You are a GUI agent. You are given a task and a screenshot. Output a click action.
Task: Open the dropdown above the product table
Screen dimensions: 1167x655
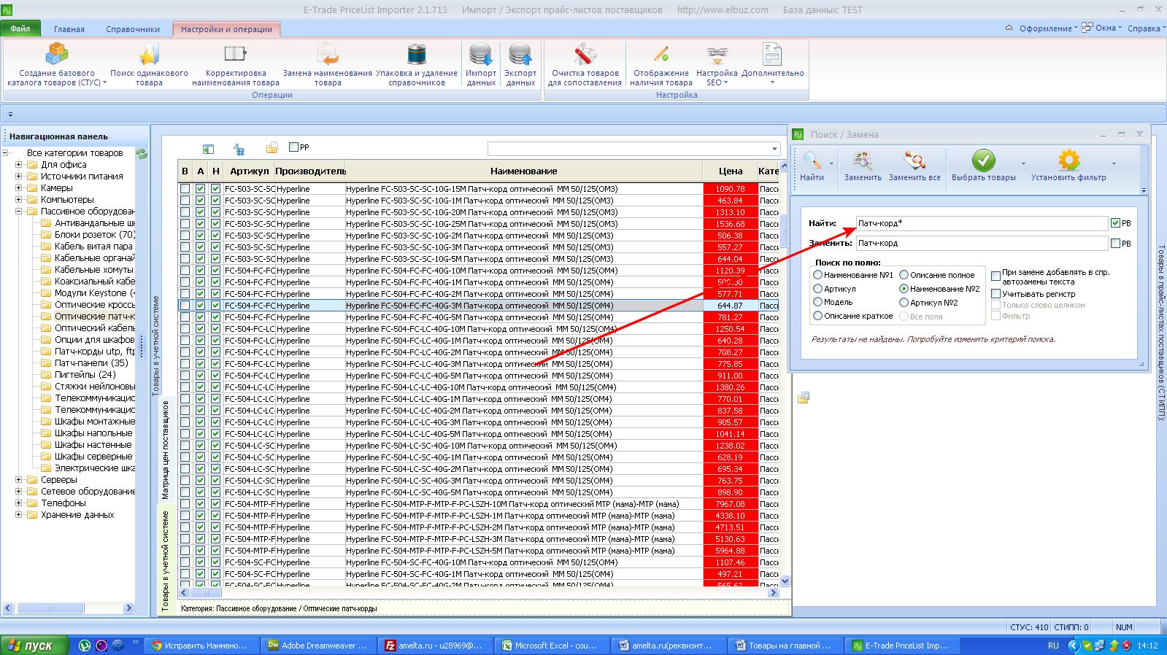tap(774, 149)
